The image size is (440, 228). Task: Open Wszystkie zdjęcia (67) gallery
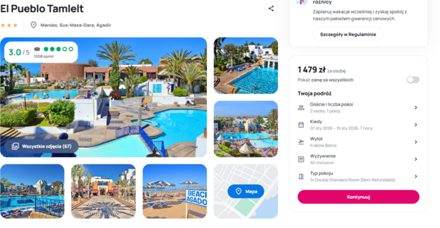[x=42, y=146]
